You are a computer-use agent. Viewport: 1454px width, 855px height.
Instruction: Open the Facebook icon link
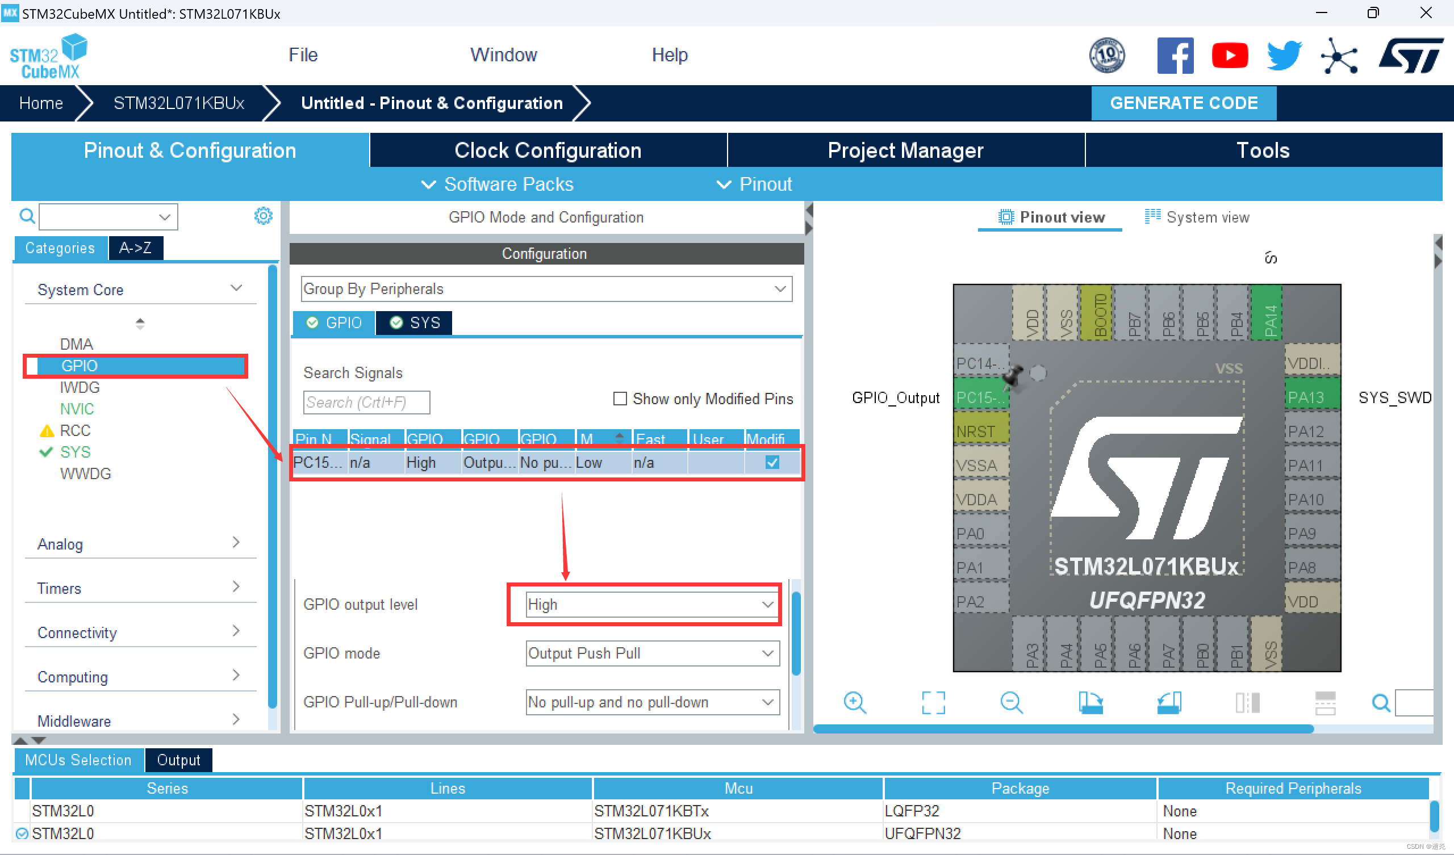[1175, 56]
